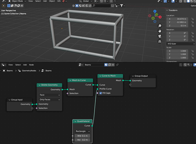Screen dimensions: 196x144
Task: Open selectability and visibility dropdown
Action: click(160, 1)
